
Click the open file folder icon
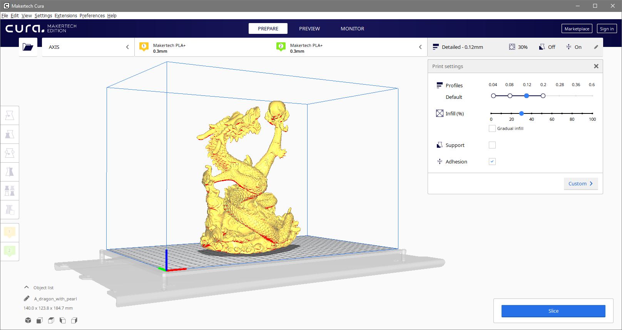coord(28,47)
